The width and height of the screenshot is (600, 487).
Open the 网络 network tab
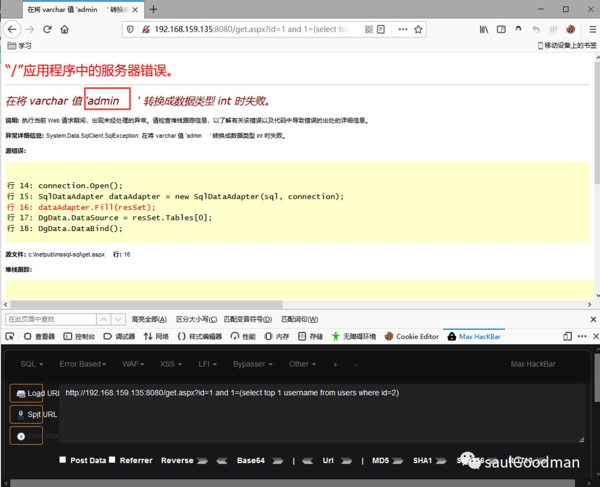click(x=156, y=337)
